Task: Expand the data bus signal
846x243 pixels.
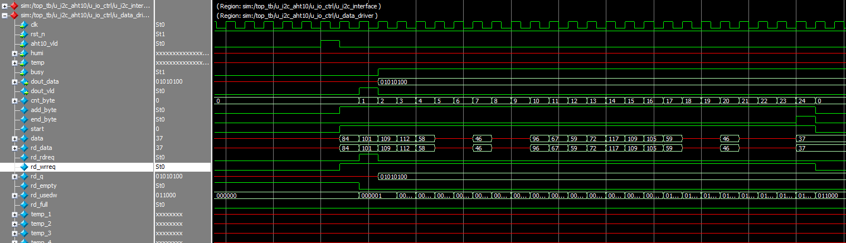Action: point(14,138)
